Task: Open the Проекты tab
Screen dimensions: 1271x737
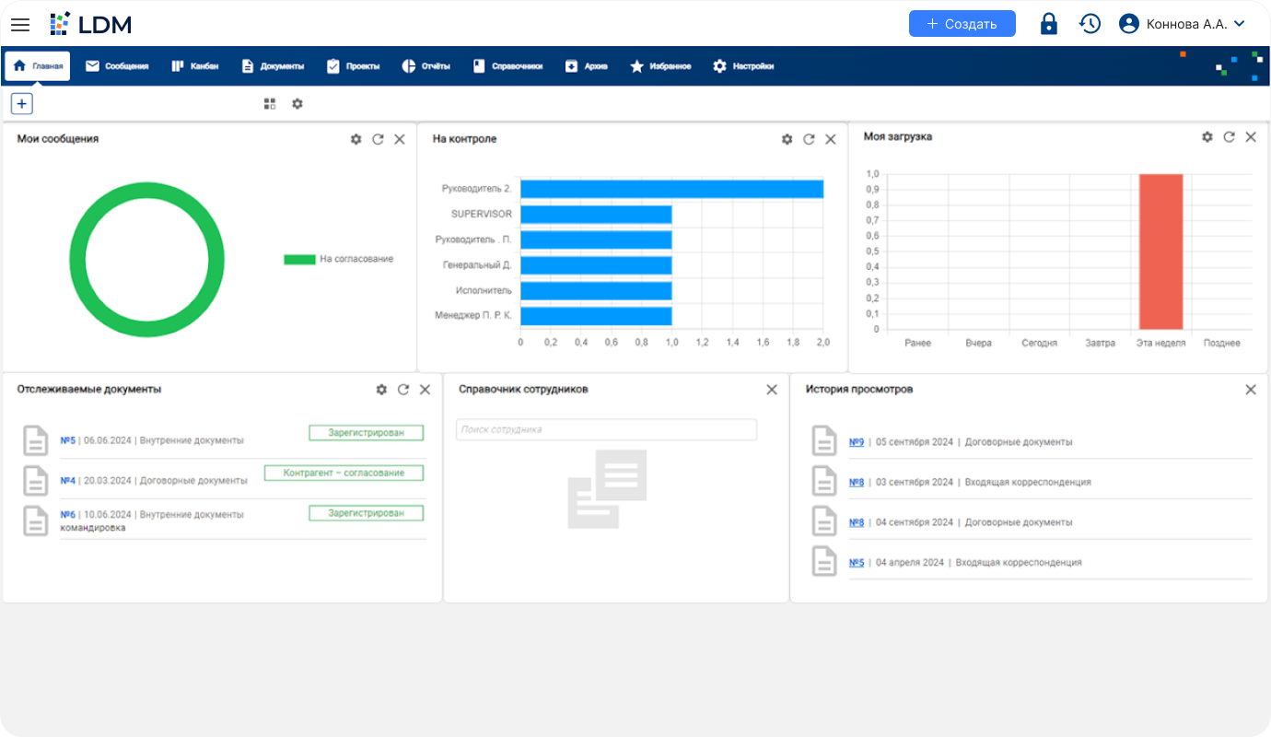Action: point(352,66)
